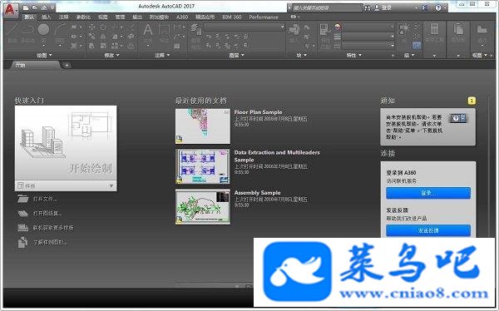Click the object color wheel swatch in Properties
The image size is (499, 311).
pos(338,27)
